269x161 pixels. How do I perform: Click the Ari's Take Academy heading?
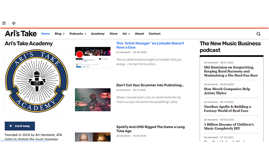[29, 43]
